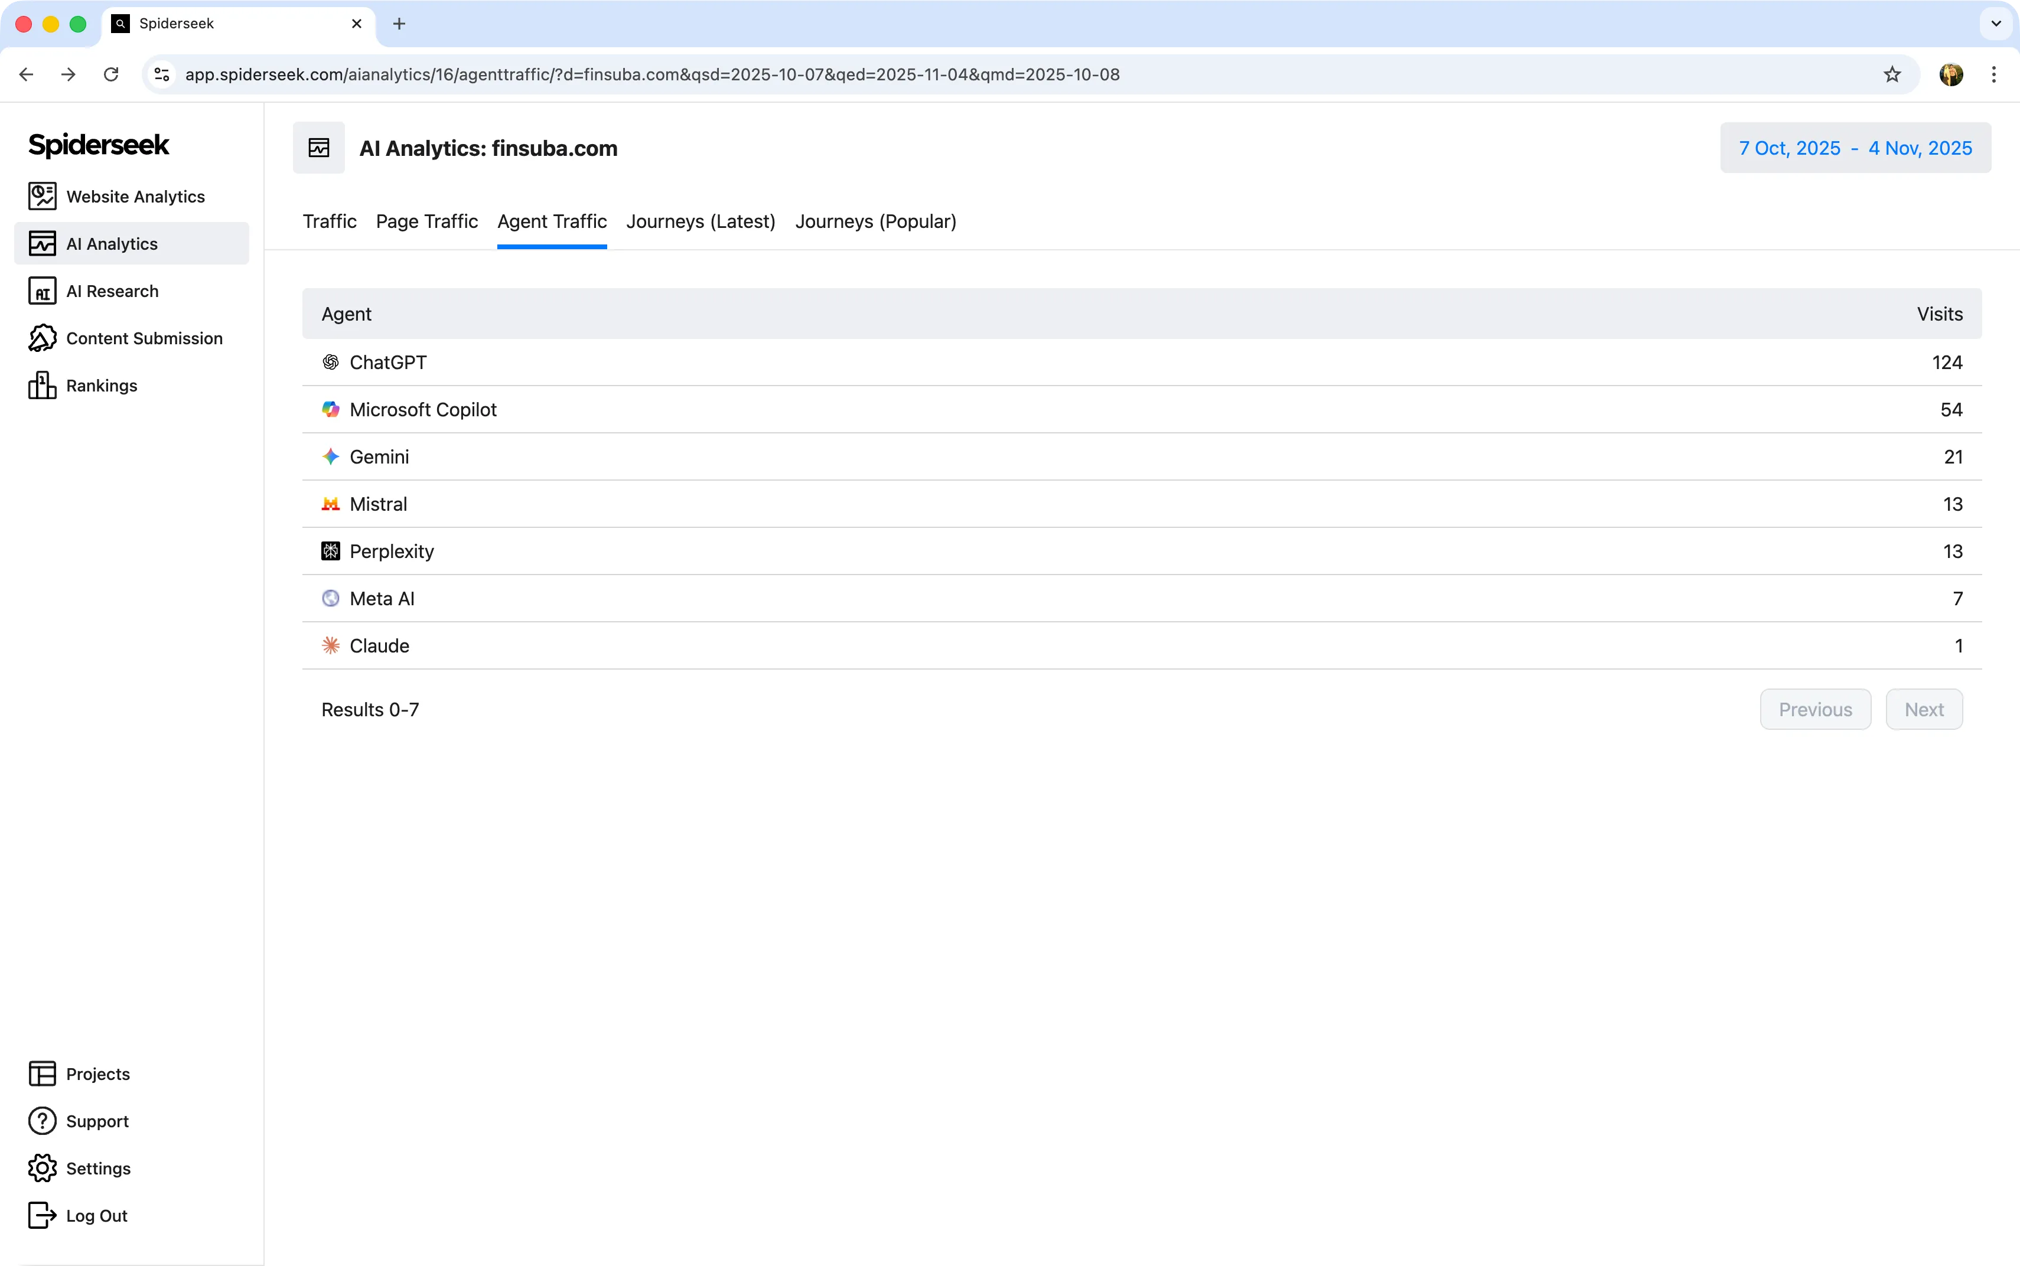Open the date range selector
This screenshot has width=2020, height=1266.
tap(1854, 148)
